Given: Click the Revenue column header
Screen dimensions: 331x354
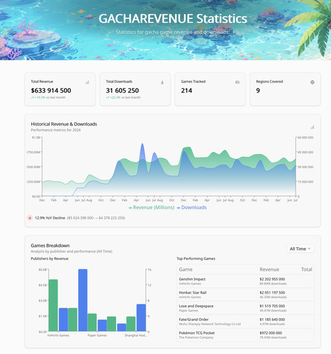Looking at the screenshot, I should pos(269,269).
